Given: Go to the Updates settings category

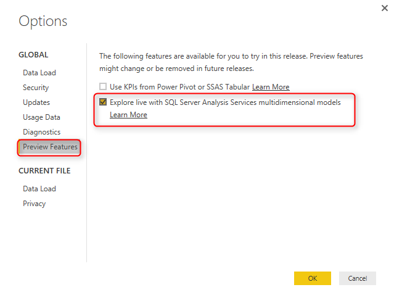Looking at the screenshot, I should (x=36, y=102).
